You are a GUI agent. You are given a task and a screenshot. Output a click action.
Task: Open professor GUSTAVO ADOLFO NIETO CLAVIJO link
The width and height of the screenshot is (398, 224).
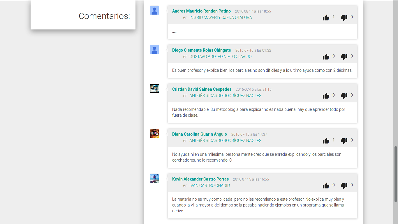221,57
